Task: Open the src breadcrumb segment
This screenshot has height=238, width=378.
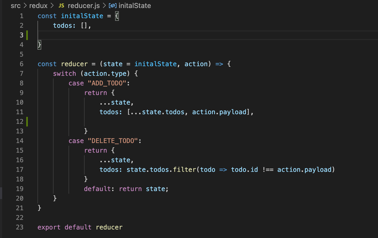Action: (x=16, y=6)
